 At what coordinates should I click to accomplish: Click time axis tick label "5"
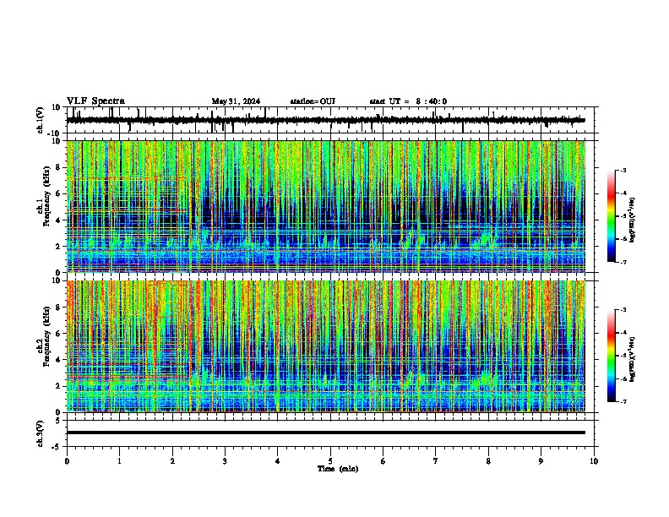coord(330,461)
